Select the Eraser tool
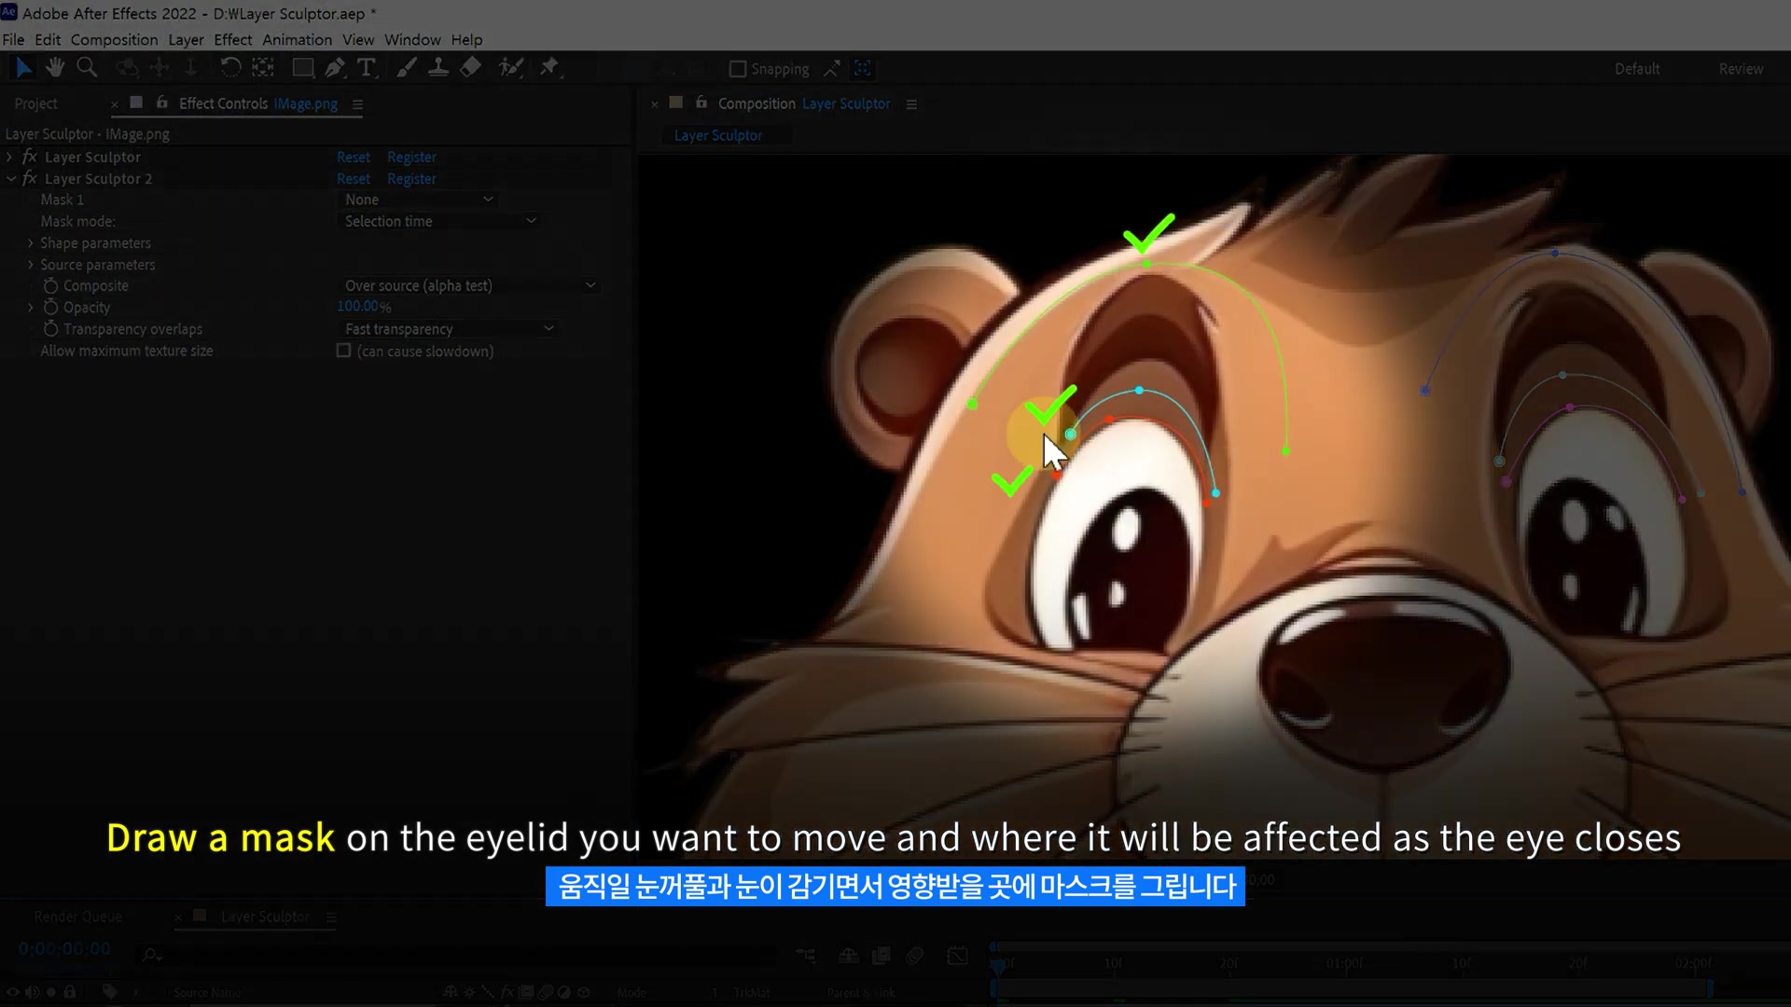The width and height of the screenshot is (1791, 1007). click(x=470, y=67)
